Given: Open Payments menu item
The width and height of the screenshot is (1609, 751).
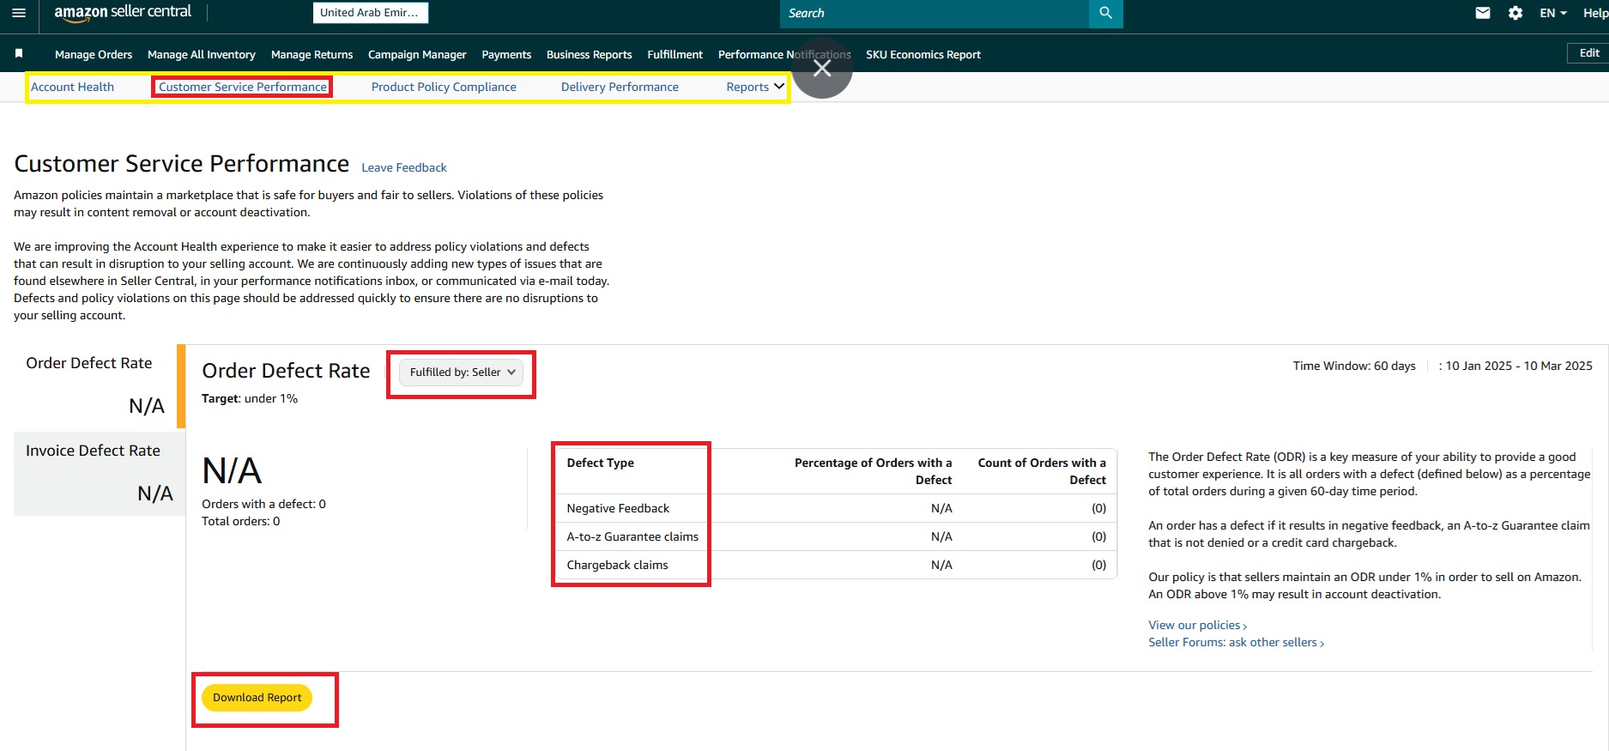Looking at the screenshot, I should [506, 54].
